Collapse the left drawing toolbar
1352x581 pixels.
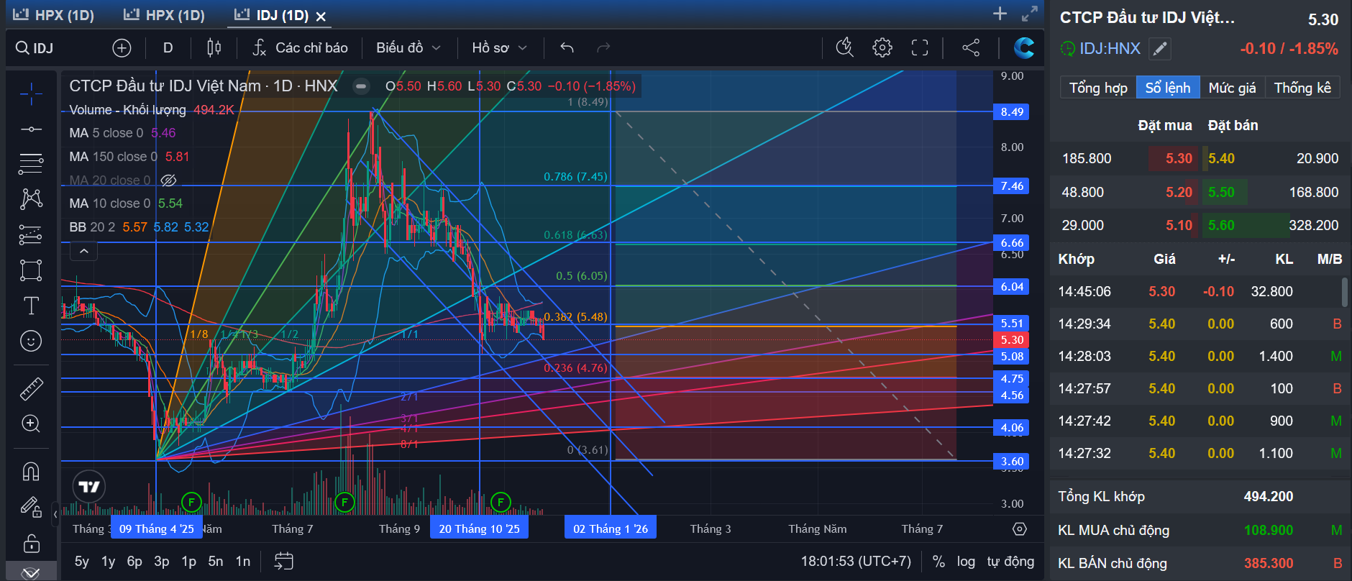pos(55,514)
